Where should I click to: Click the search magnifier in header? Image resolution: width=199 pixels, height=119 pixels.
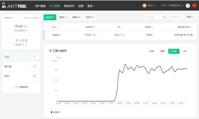pos(188,6)
